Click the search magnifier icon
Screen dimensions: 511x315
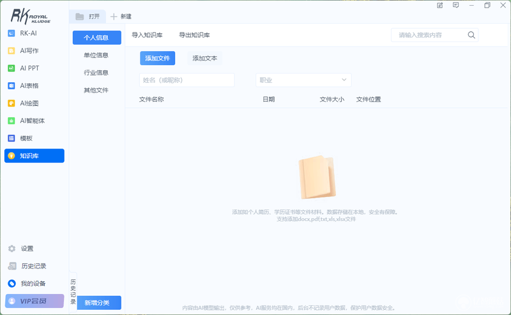pyautogui.click(x=471, y=35)
